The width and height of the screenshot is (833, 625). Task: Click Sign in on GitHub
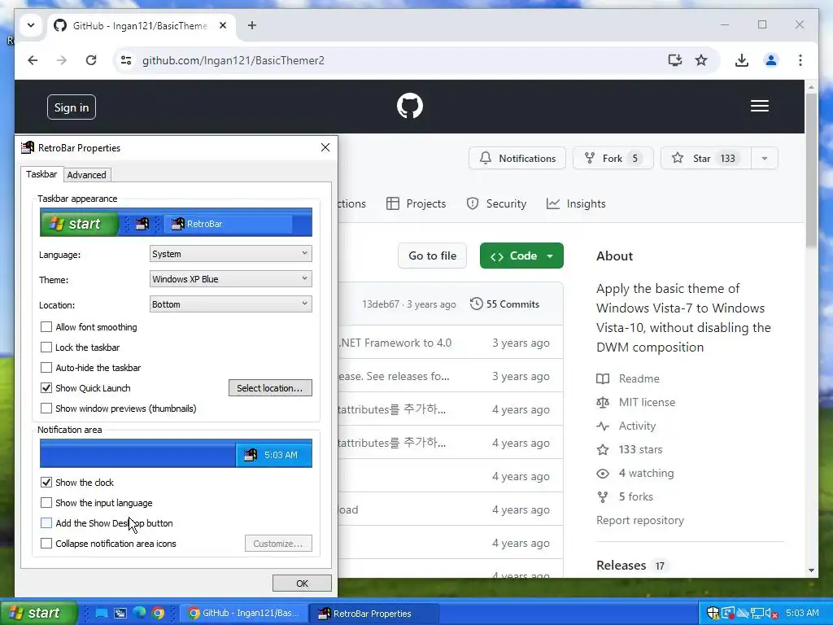pyautogui.click(x=72, y=107)
